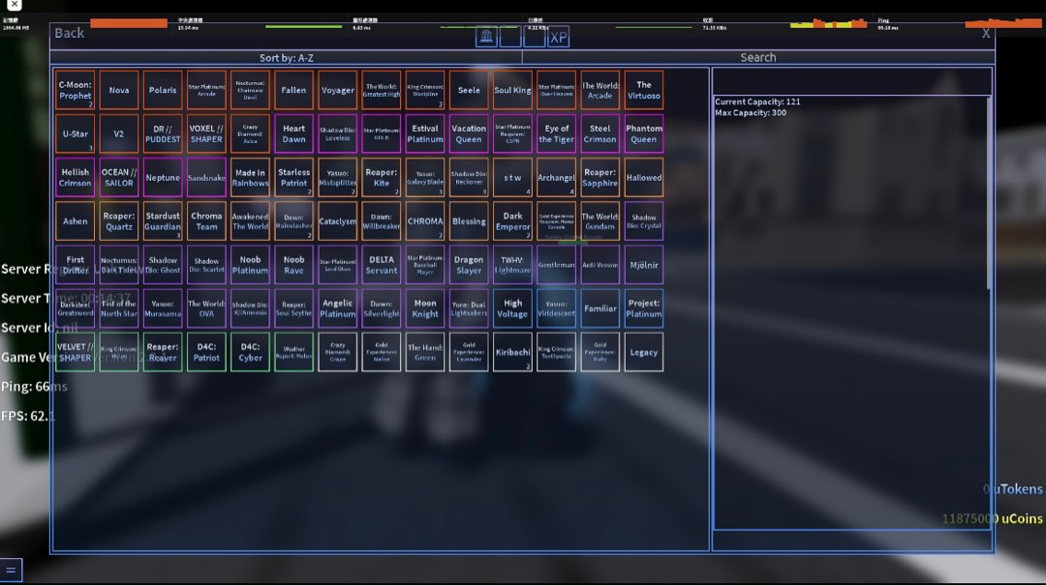Open the bank icon tab
1046x586 pixels.
pos(486,37)
